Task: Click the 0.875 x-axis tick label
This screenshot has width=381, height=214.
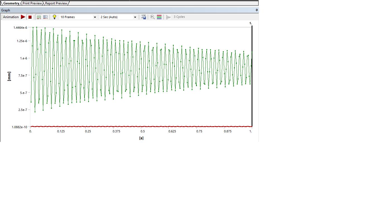Action: coord(228,131)
